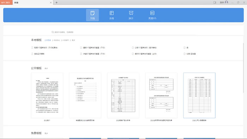
Task: Select the 表格 spreadsheet icon in blue bar
Action: click(x=112, y=15)
